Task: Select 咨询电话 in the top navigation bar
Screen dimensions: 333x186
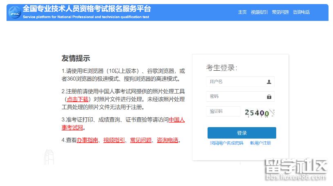Action: point(301,12)
